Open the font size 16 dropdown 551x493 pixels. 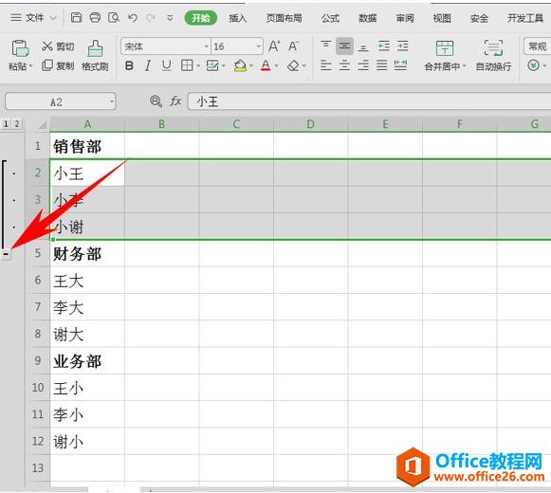pos(259,46)
